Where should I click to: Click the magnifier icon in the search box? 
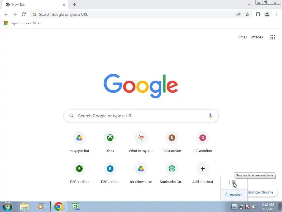point(71,116)
